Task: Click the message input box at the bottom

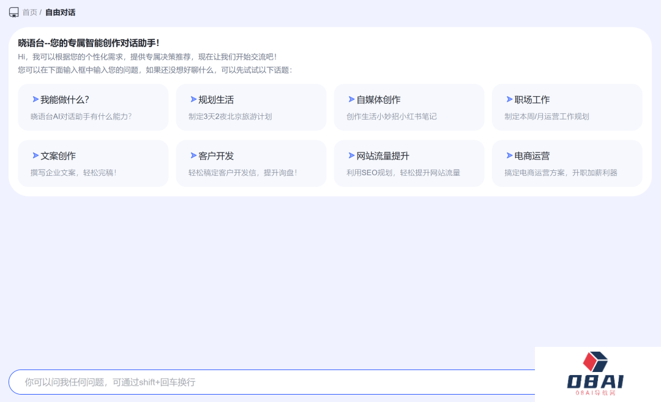Action: (x=269, y=382)
